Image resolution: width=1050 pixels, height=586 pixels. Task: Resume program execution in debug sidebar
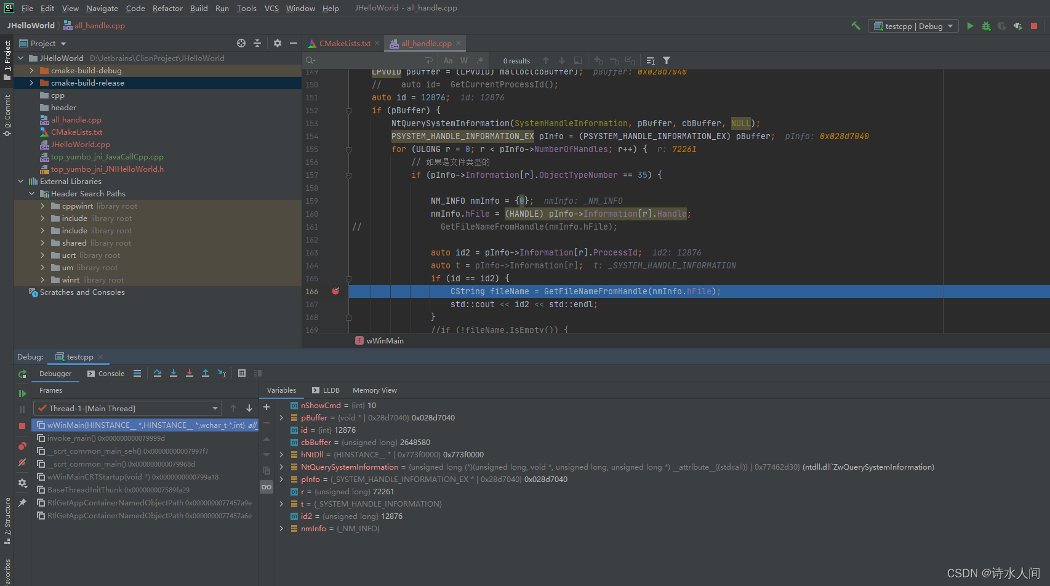22,393
